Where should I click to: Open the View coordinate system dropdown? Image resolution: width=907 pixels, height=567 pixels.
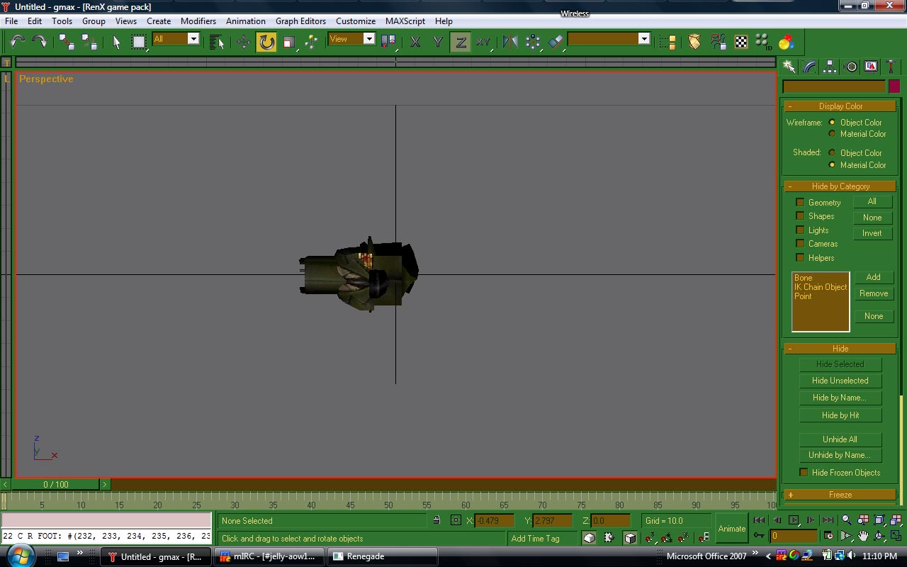tap(368, 39)
